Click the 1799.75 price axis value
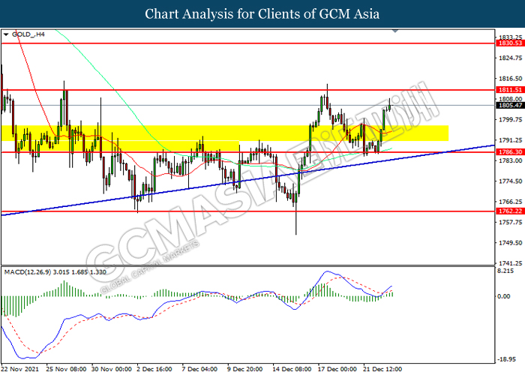Viewport: 525px width, 375px height. coord(510,119)
